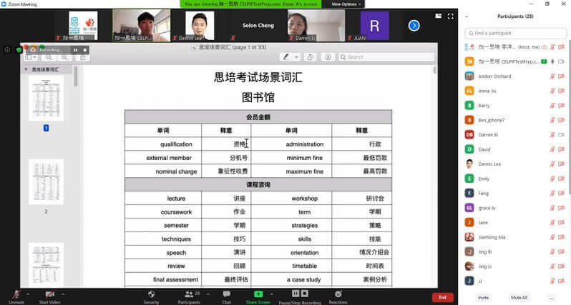Click the green Share Screen icon

click(258, 294)
